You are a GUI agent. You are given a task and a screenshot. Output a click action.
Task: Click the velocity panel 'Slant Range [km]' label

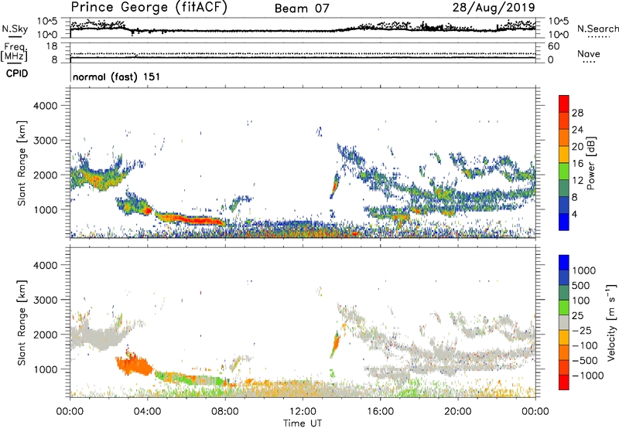pyautogui.click(x=22, y=323)
